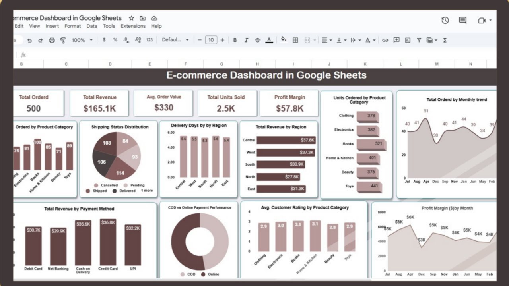
Task: Click the Credit Card $36.8K bar
Action: [108, 242]
